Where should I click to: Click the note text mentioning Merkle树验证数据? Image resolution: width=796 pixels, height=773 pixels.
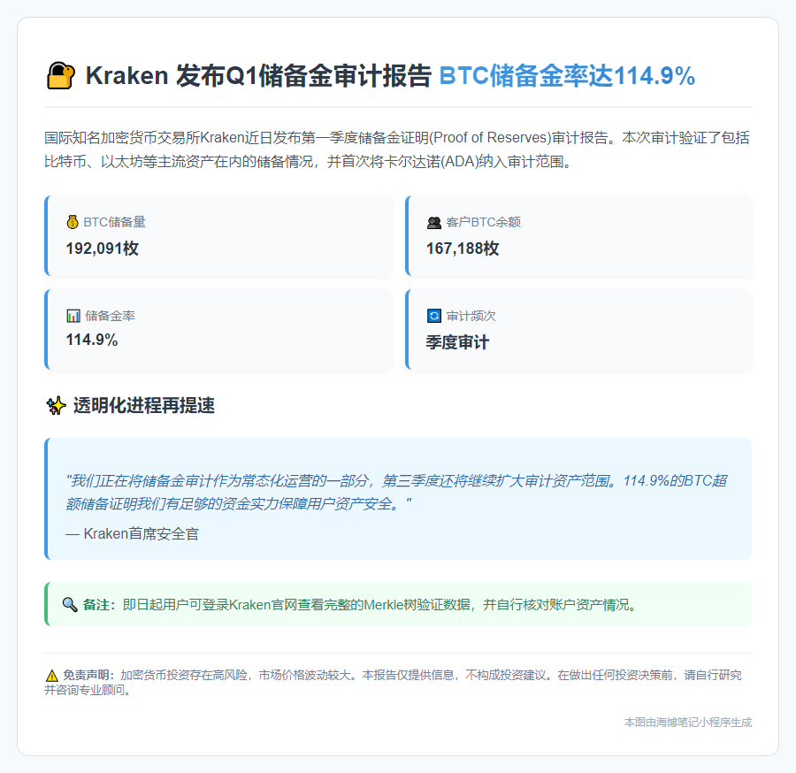pos(381,604)
